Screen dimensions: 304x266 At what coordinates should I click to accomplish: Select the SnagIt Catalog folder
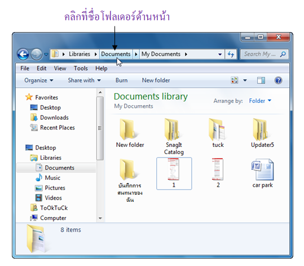(x=174, y=137)
